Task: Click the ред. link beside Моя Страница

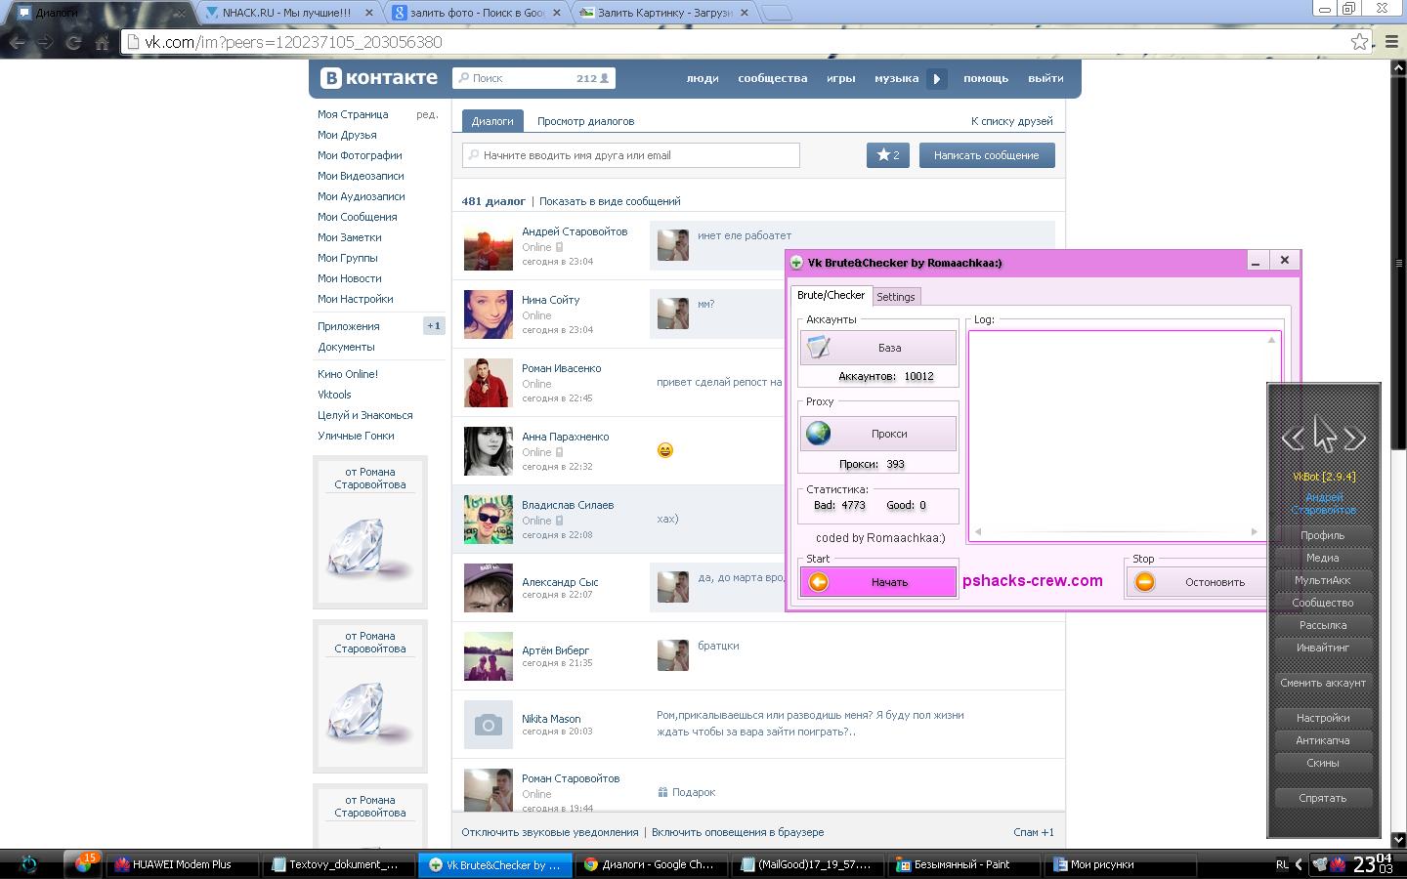Action: click(x=427, y=114)
